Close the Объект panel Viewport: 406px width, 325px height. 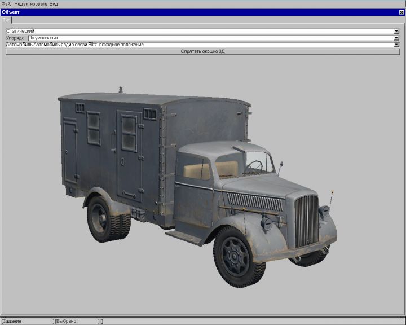point(401,12)
